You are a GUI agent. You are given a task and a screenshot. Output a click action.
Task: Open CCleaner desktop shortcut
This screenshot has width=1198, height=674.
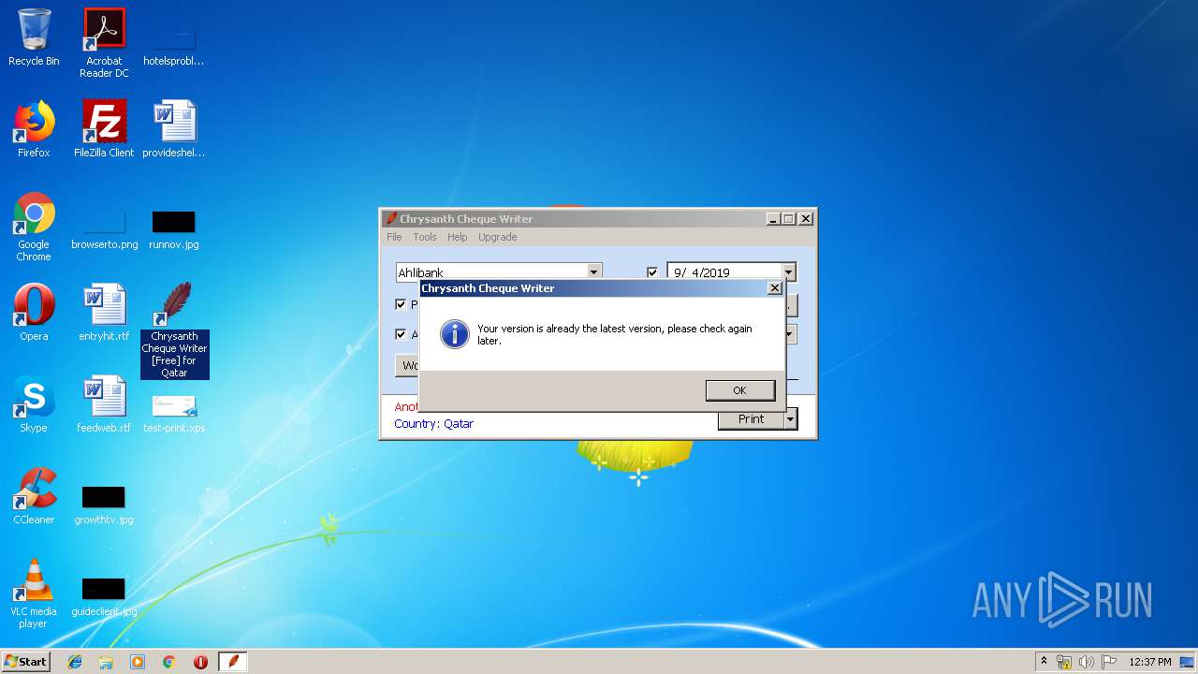pyautogui.click(x=34, y=496)
